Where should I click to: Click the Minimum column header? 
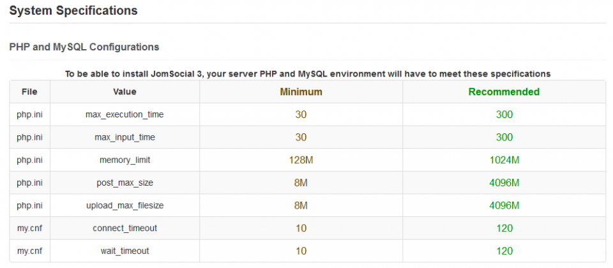[x=301, y=92]
